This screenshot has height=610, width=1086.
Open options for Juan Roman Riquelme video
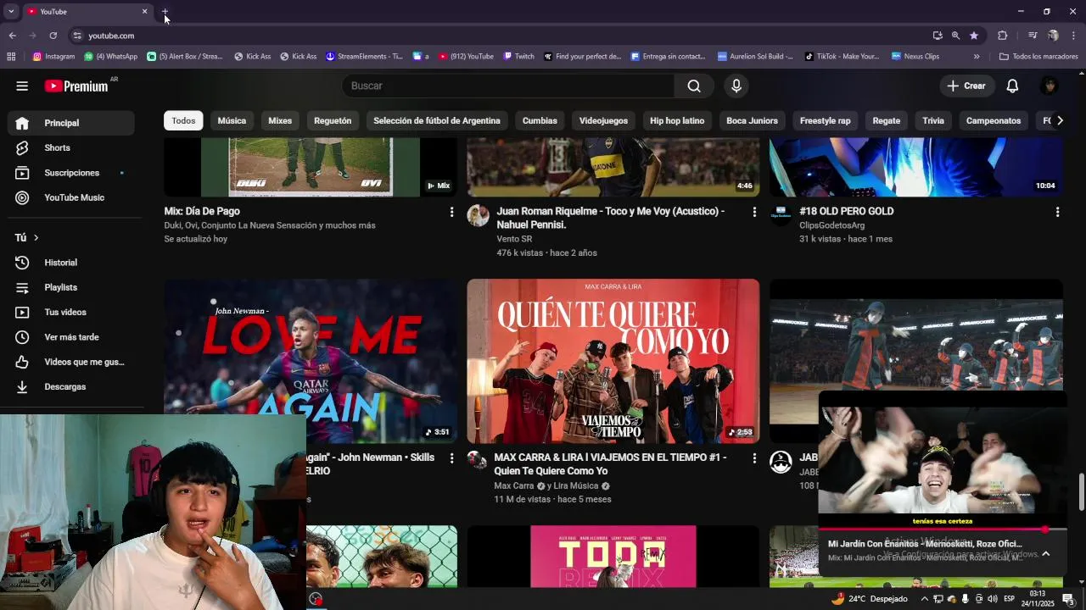point(754,212)
